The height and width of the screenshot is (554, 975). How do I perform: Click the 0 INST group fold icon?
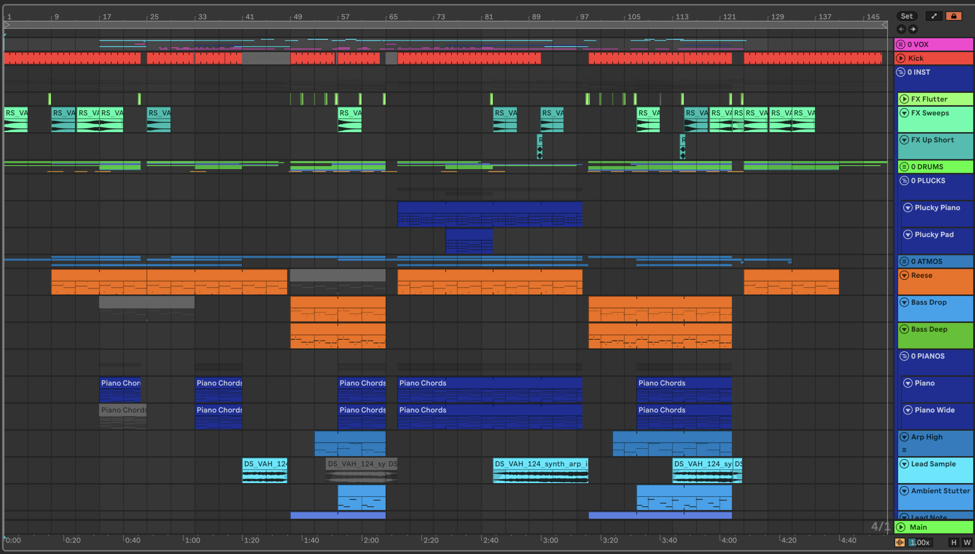pos(900,72)
